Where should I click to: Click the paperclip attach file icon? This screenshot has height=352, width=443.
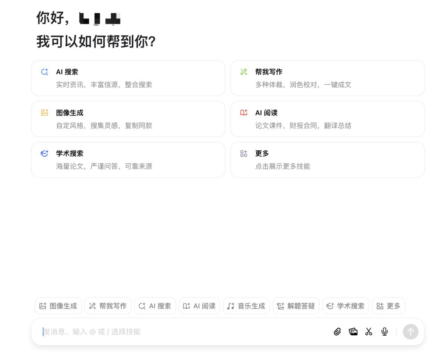click(x=337, y=332)
